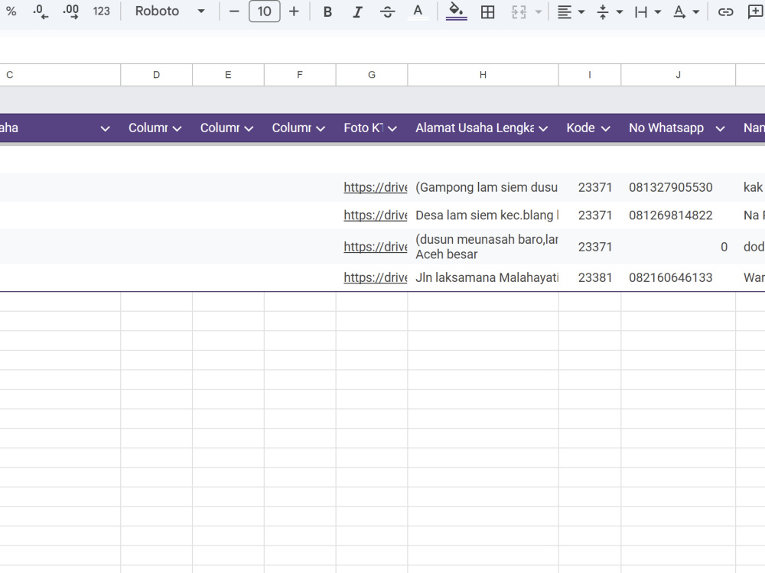Viewport: 765px width, 573px height.
Task: Open the borders tool
Action: [x=487, y=11]
